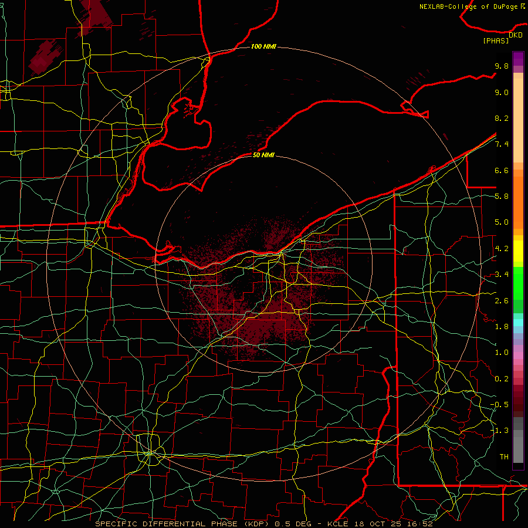Image resolution: width=528 pixels, height=528 pixels.
Task: Click the 2.6 legend value
Action: tap(502, 301)
